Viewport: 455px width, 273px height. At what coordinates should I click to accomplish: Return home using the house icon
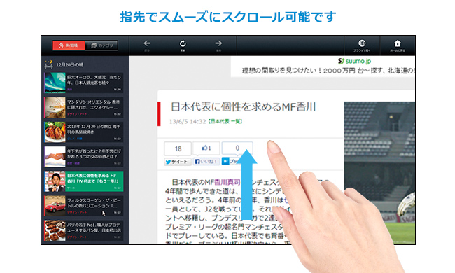398,45
